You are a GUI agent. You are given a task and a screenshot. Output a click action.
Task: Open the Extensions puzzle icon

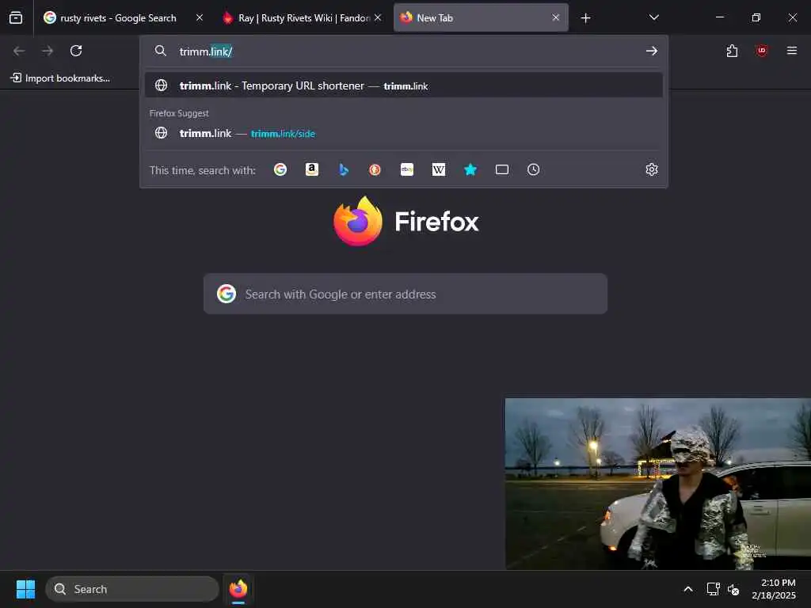732,51
